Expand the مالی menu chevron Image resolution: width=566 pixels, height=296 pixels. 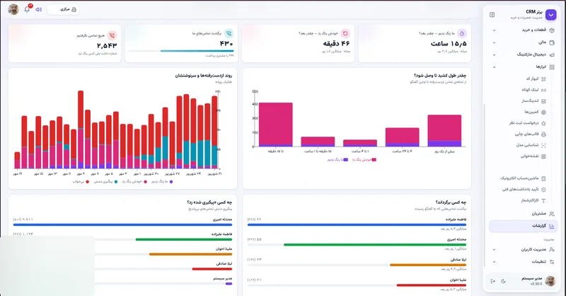(x=494, y=42)
